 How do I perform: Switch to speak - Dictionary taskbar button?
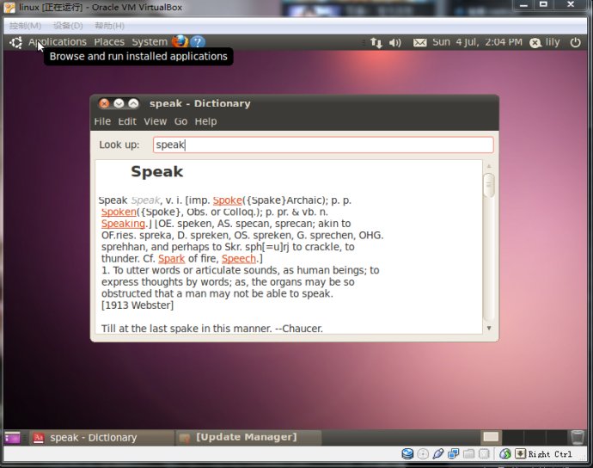pyautogui.click(x=101, y=438)
